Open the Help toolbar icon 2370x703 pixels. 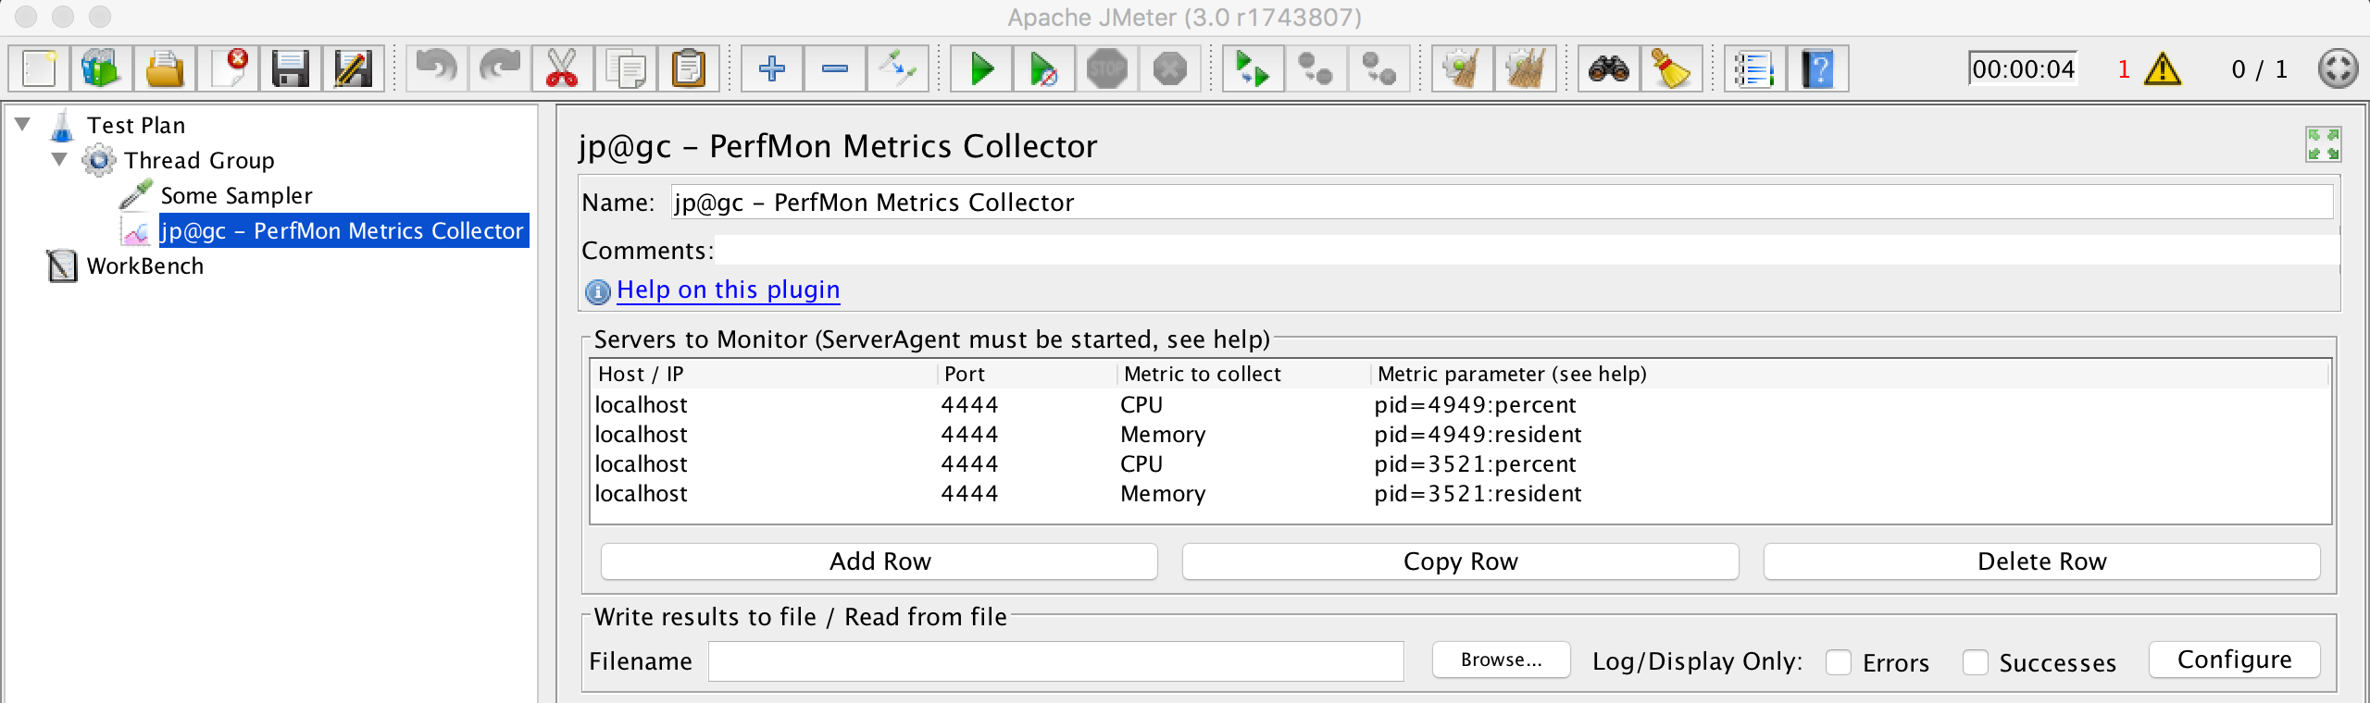pyautogui.click(x=1818, y=68)
